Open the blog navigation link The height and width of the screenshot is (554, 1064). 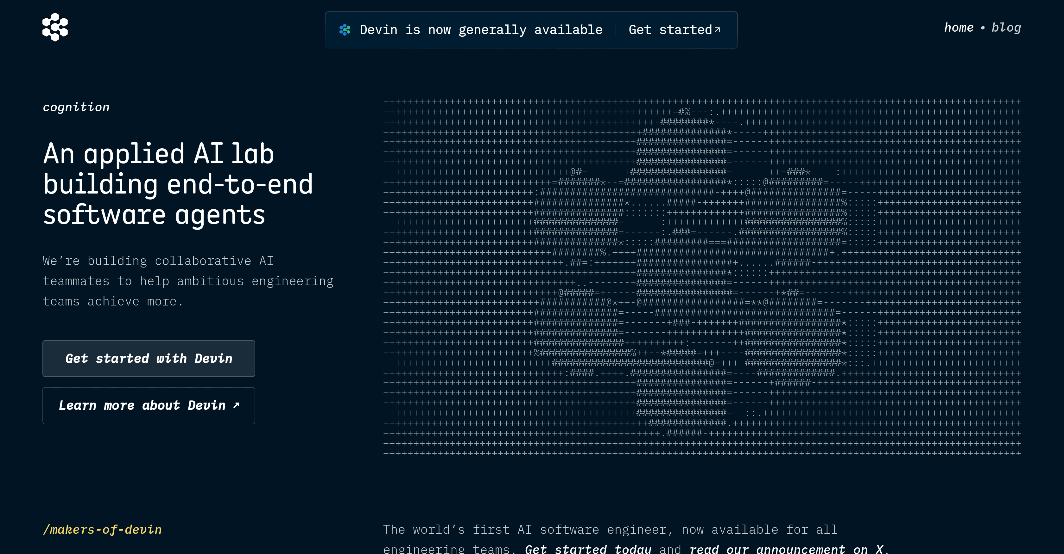click(x=1006, y=28)
